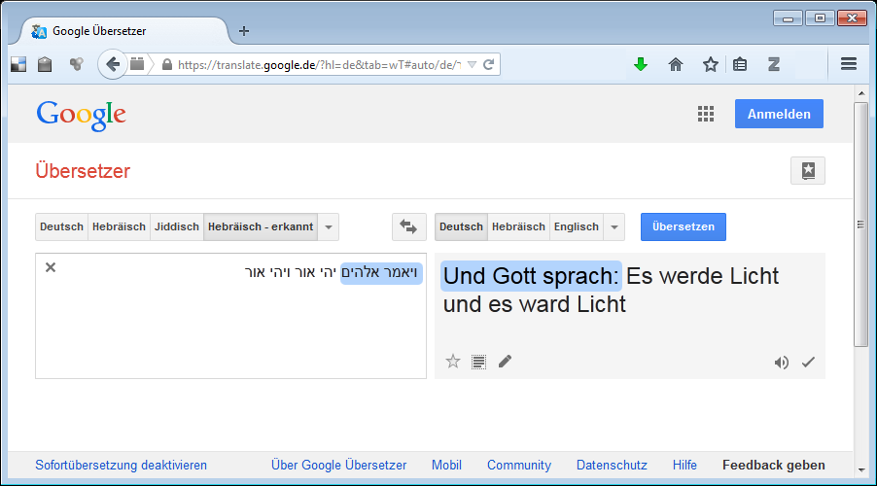Image resolution: width=877 pixels, height=486 pixels.
Task: Click the translated text 'und es ward Licht'
Action: 534,304
